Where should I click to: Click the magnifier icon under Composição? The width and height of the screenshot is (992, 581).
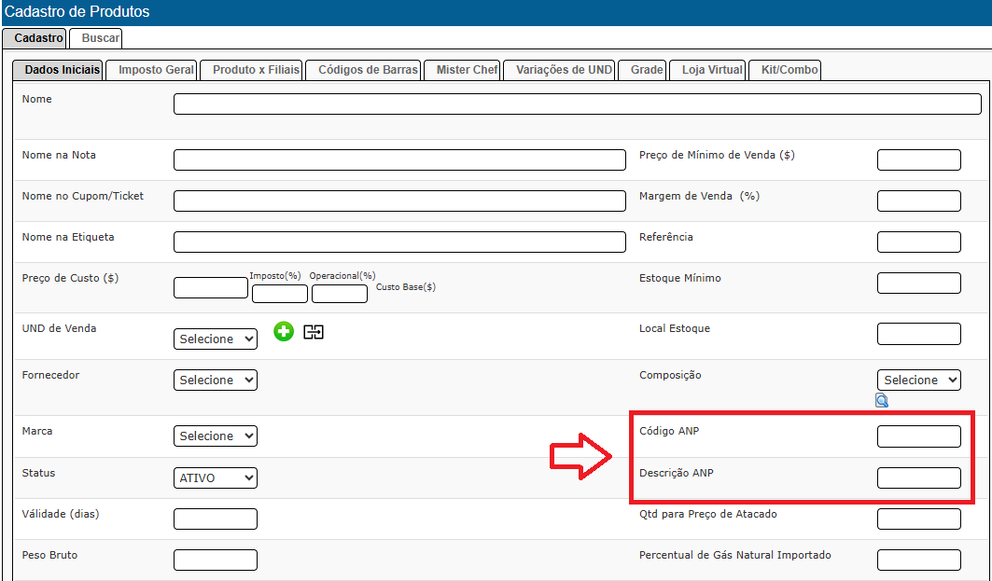click(x=882, y=401)
